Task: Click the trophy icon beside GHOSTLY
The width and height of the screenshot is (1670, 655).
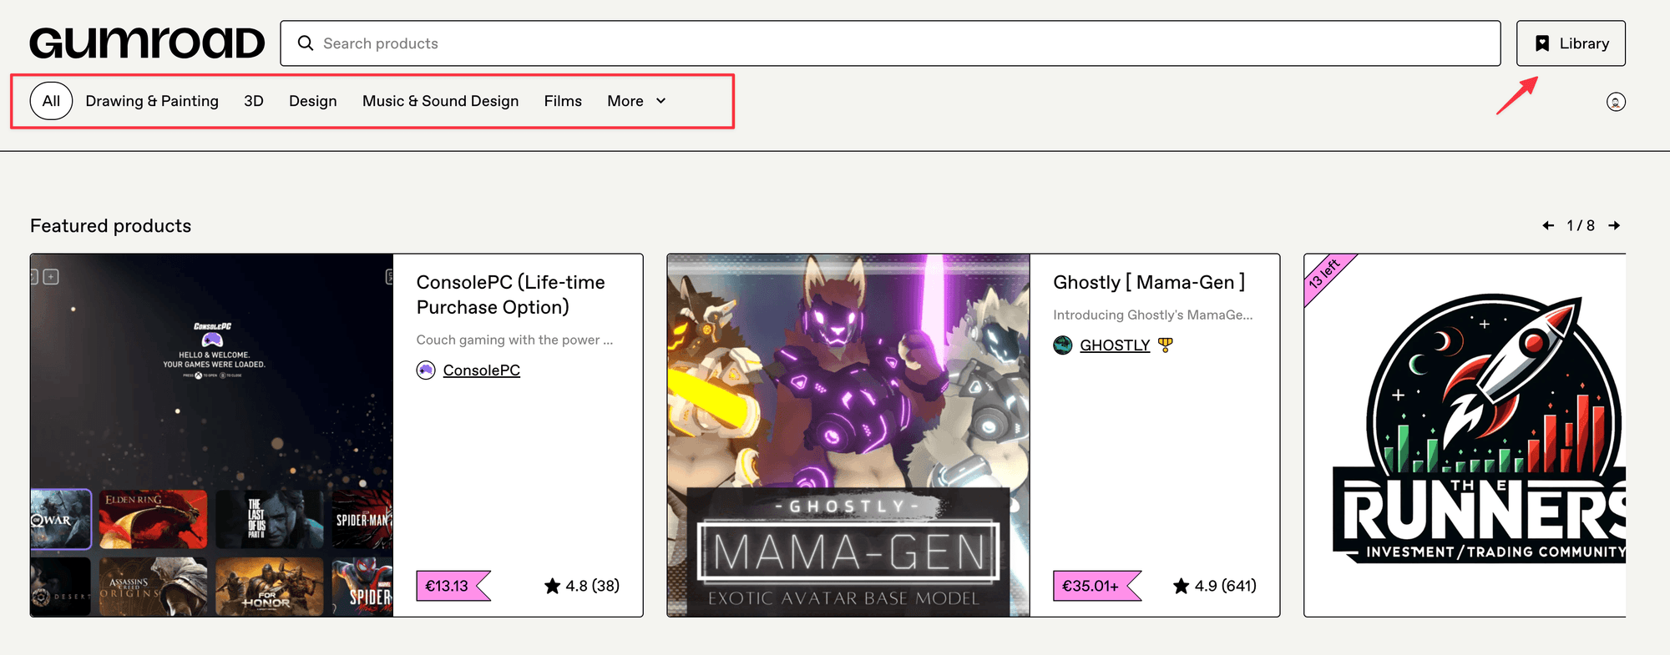Action: 1166,345
